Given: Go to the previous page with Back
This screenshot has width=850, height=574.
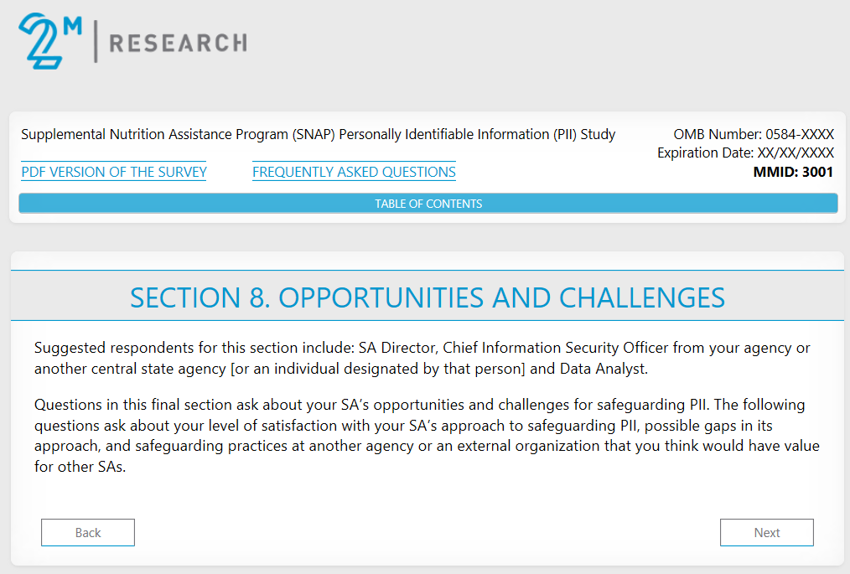Looking at the screenshot, I should pyautogui.click(x=88, y=532).
